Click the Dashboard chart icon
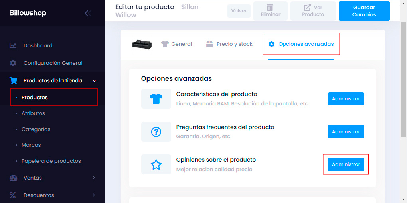The height and width of the screenshot is (203, 407). (13, 46)
